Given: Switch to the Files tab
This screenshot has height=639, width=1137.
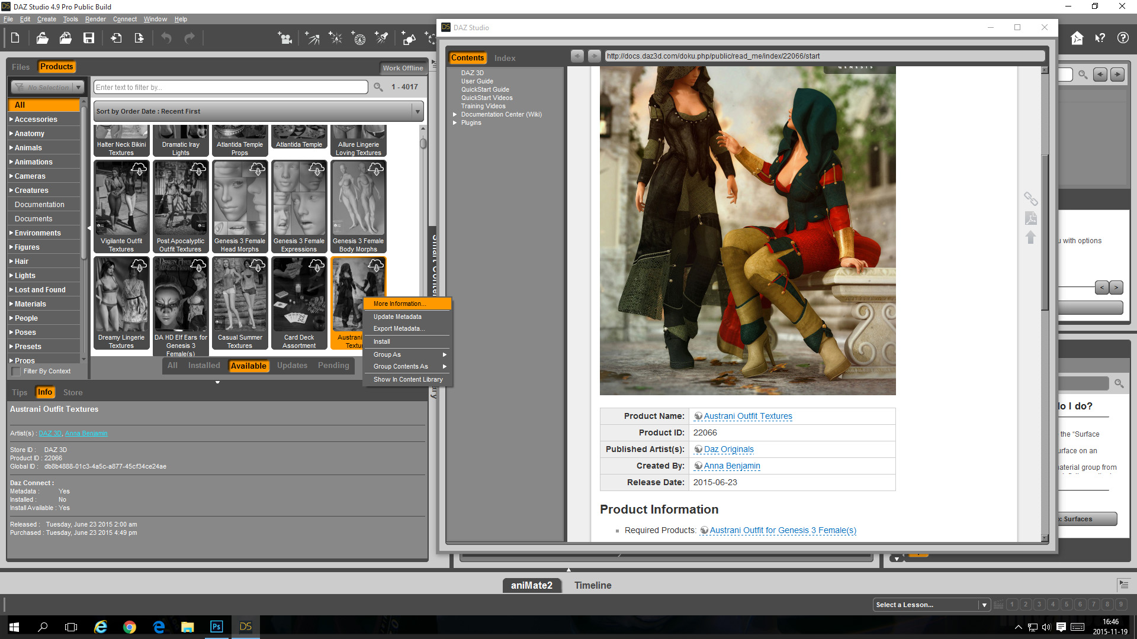Looking at the screenshot, I should coord(21,67).
